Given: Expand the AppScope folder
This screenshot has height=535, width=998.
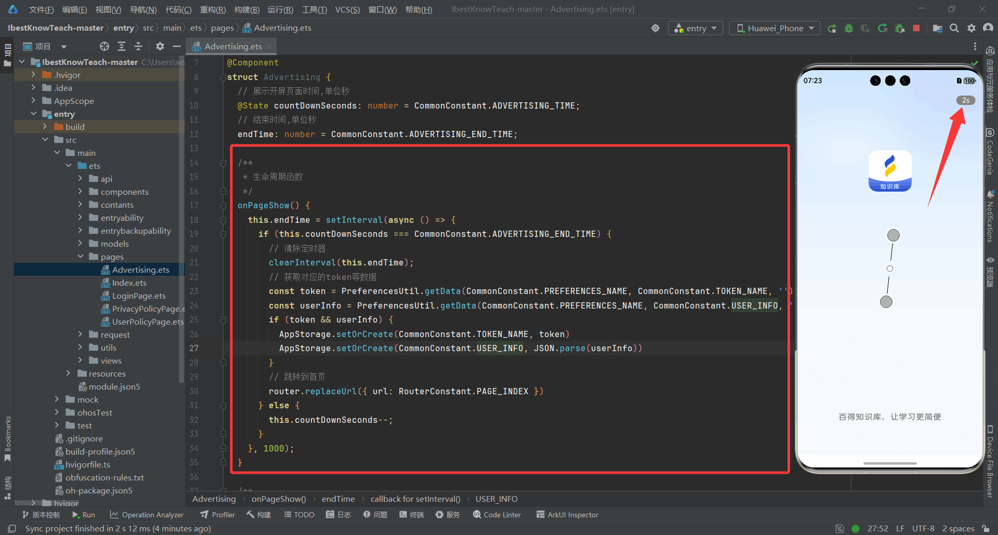Looking at the screenshot, I should coord(33,101).
